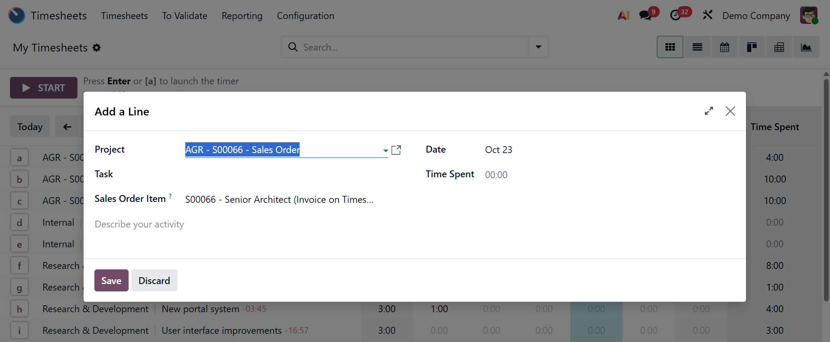Edit the Time Spent field
830x342 pixels.
(496, 175)
